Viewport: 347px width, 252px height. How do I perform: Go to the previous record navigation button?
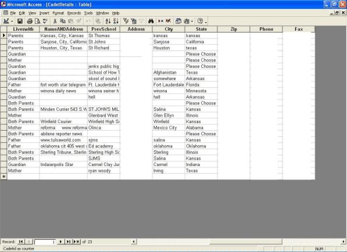[x=28, y=242]
